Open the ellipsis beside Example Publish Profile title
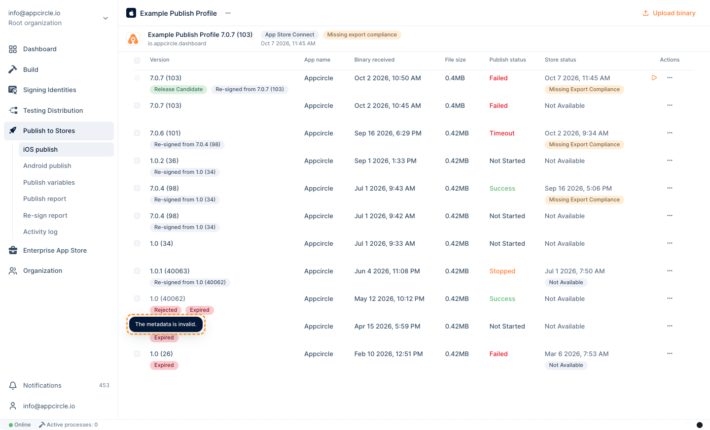The image size is (710, 430). [x=228, y=13]
